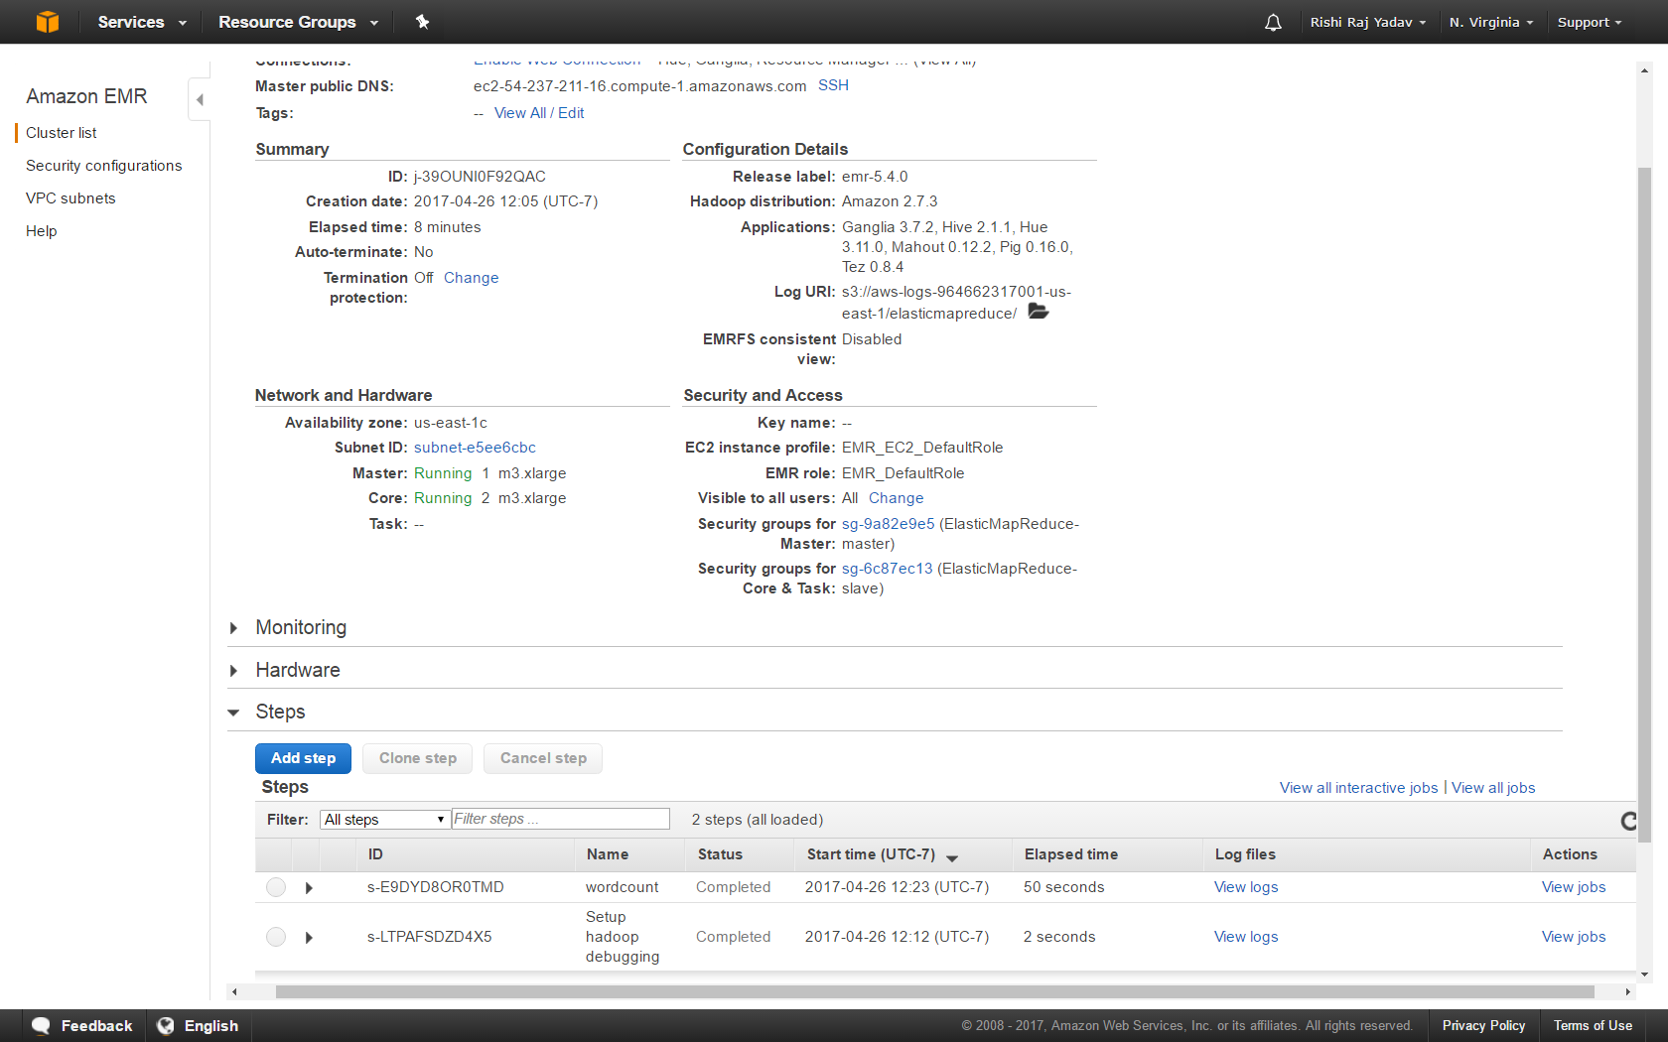Image resolution: width=1668 pixels, height=1042 pixels.
Task: Click the vertical scrollbar thumb
Action: coord(1644,504)
